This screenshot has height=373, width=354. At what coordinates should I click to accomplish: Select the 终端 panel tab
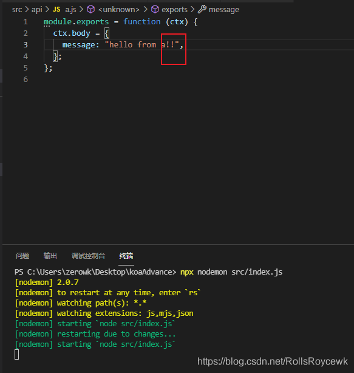pos(126,256)
